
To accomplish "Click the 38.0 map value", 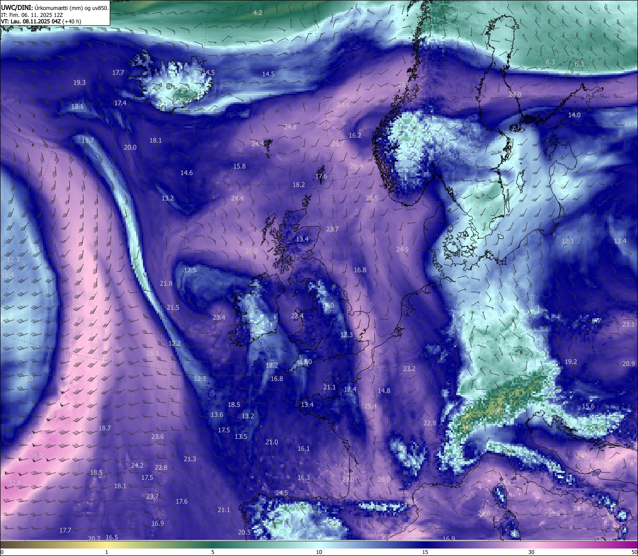I will pyautogui.click(x=36, y=456).
